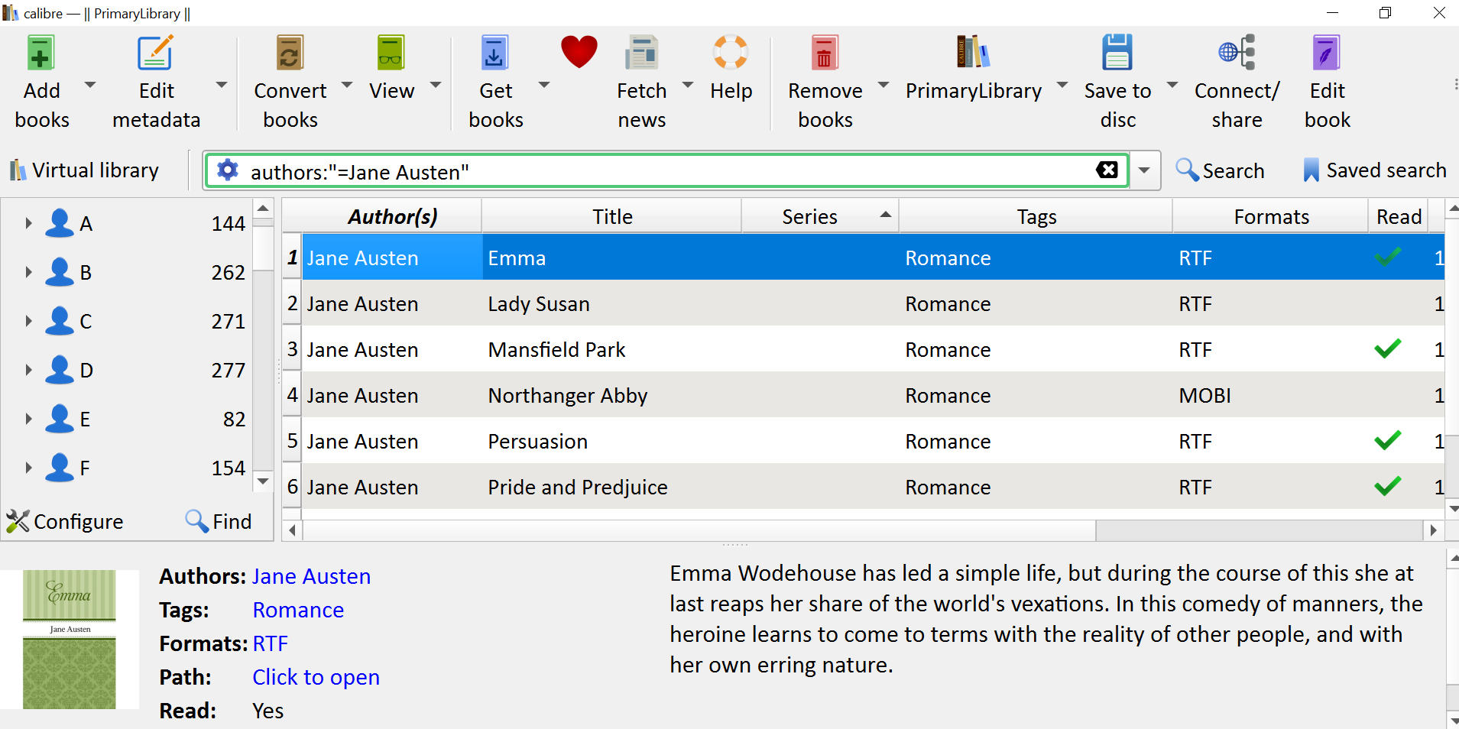The image size is (1459, 729).
Task: Click the Convert books icon
Action: (290, 53)
